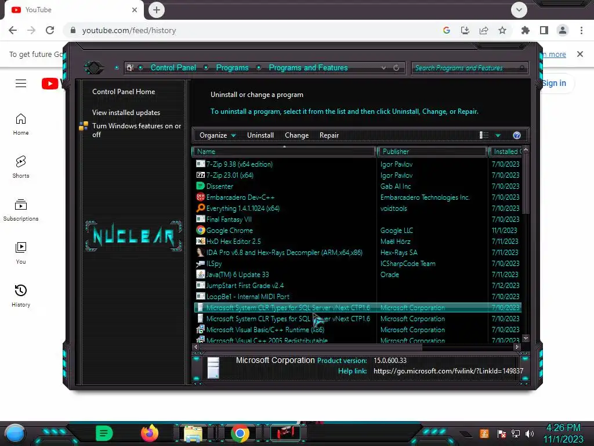The image size is (594, 446).
Task: Sort by the Name column header
Action: [x=284, y=152]
